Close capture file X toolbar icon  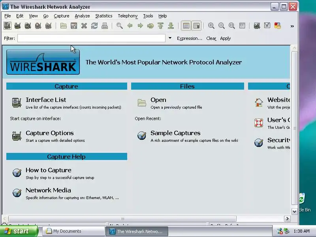(84, 26)
